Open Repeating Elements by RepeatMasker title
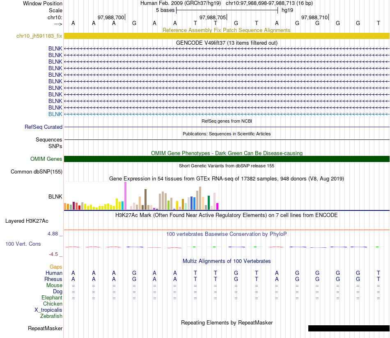 pos(227,322)
